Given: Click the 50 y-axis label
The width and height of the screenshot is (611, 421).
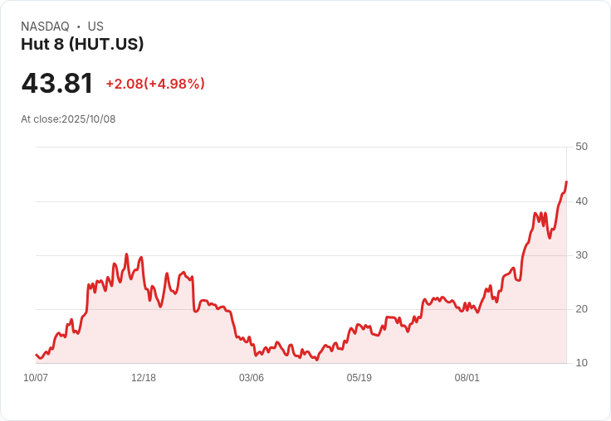Looking at the screenshot, I should [581, 147].
